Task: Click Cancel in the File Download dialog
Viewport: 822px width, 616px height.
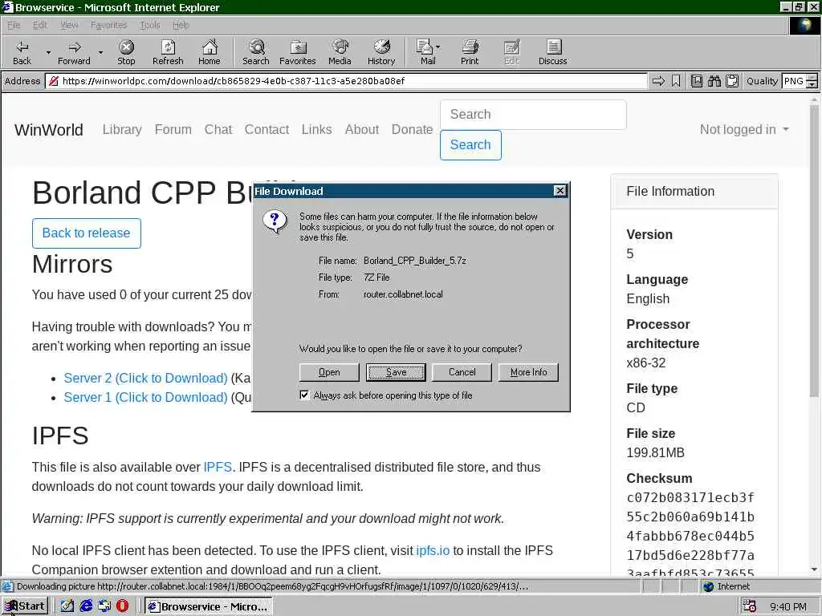Action: pos(462,372)
